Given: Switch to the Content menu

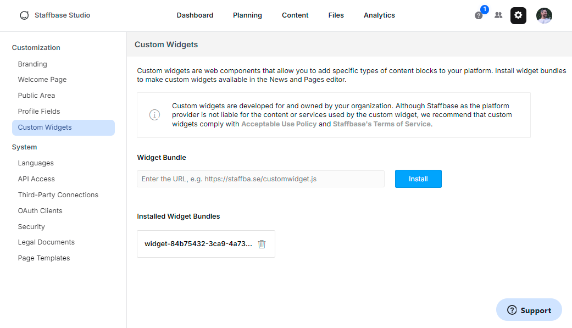Looking at the screenshot, I should pos(295,15).
